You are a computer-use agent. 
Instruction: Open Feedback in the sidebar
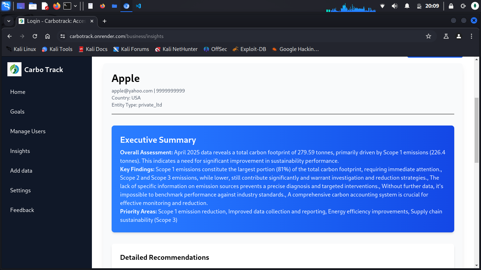pyautogui.click(x=22, y=210)
